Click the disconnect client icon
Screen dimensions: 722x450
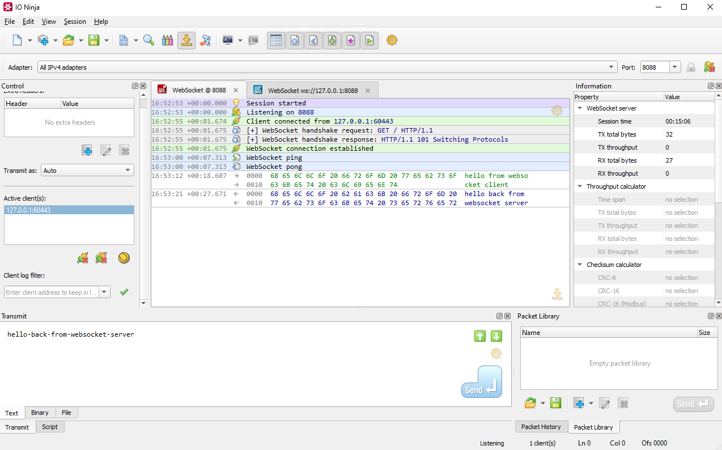pos(83,258)
